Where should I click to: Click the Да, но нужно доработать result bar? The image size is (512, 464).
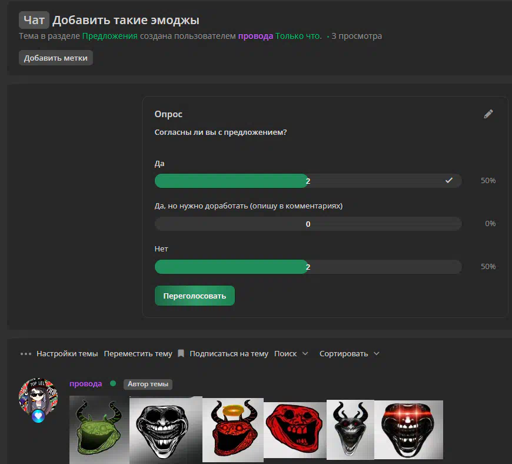308,224
